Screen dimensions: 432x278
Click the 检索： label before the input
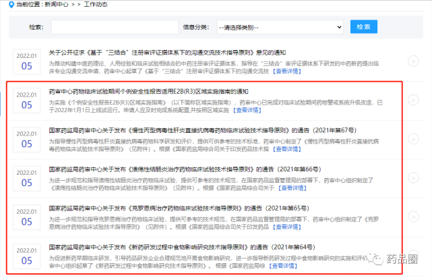click(36, 27)
